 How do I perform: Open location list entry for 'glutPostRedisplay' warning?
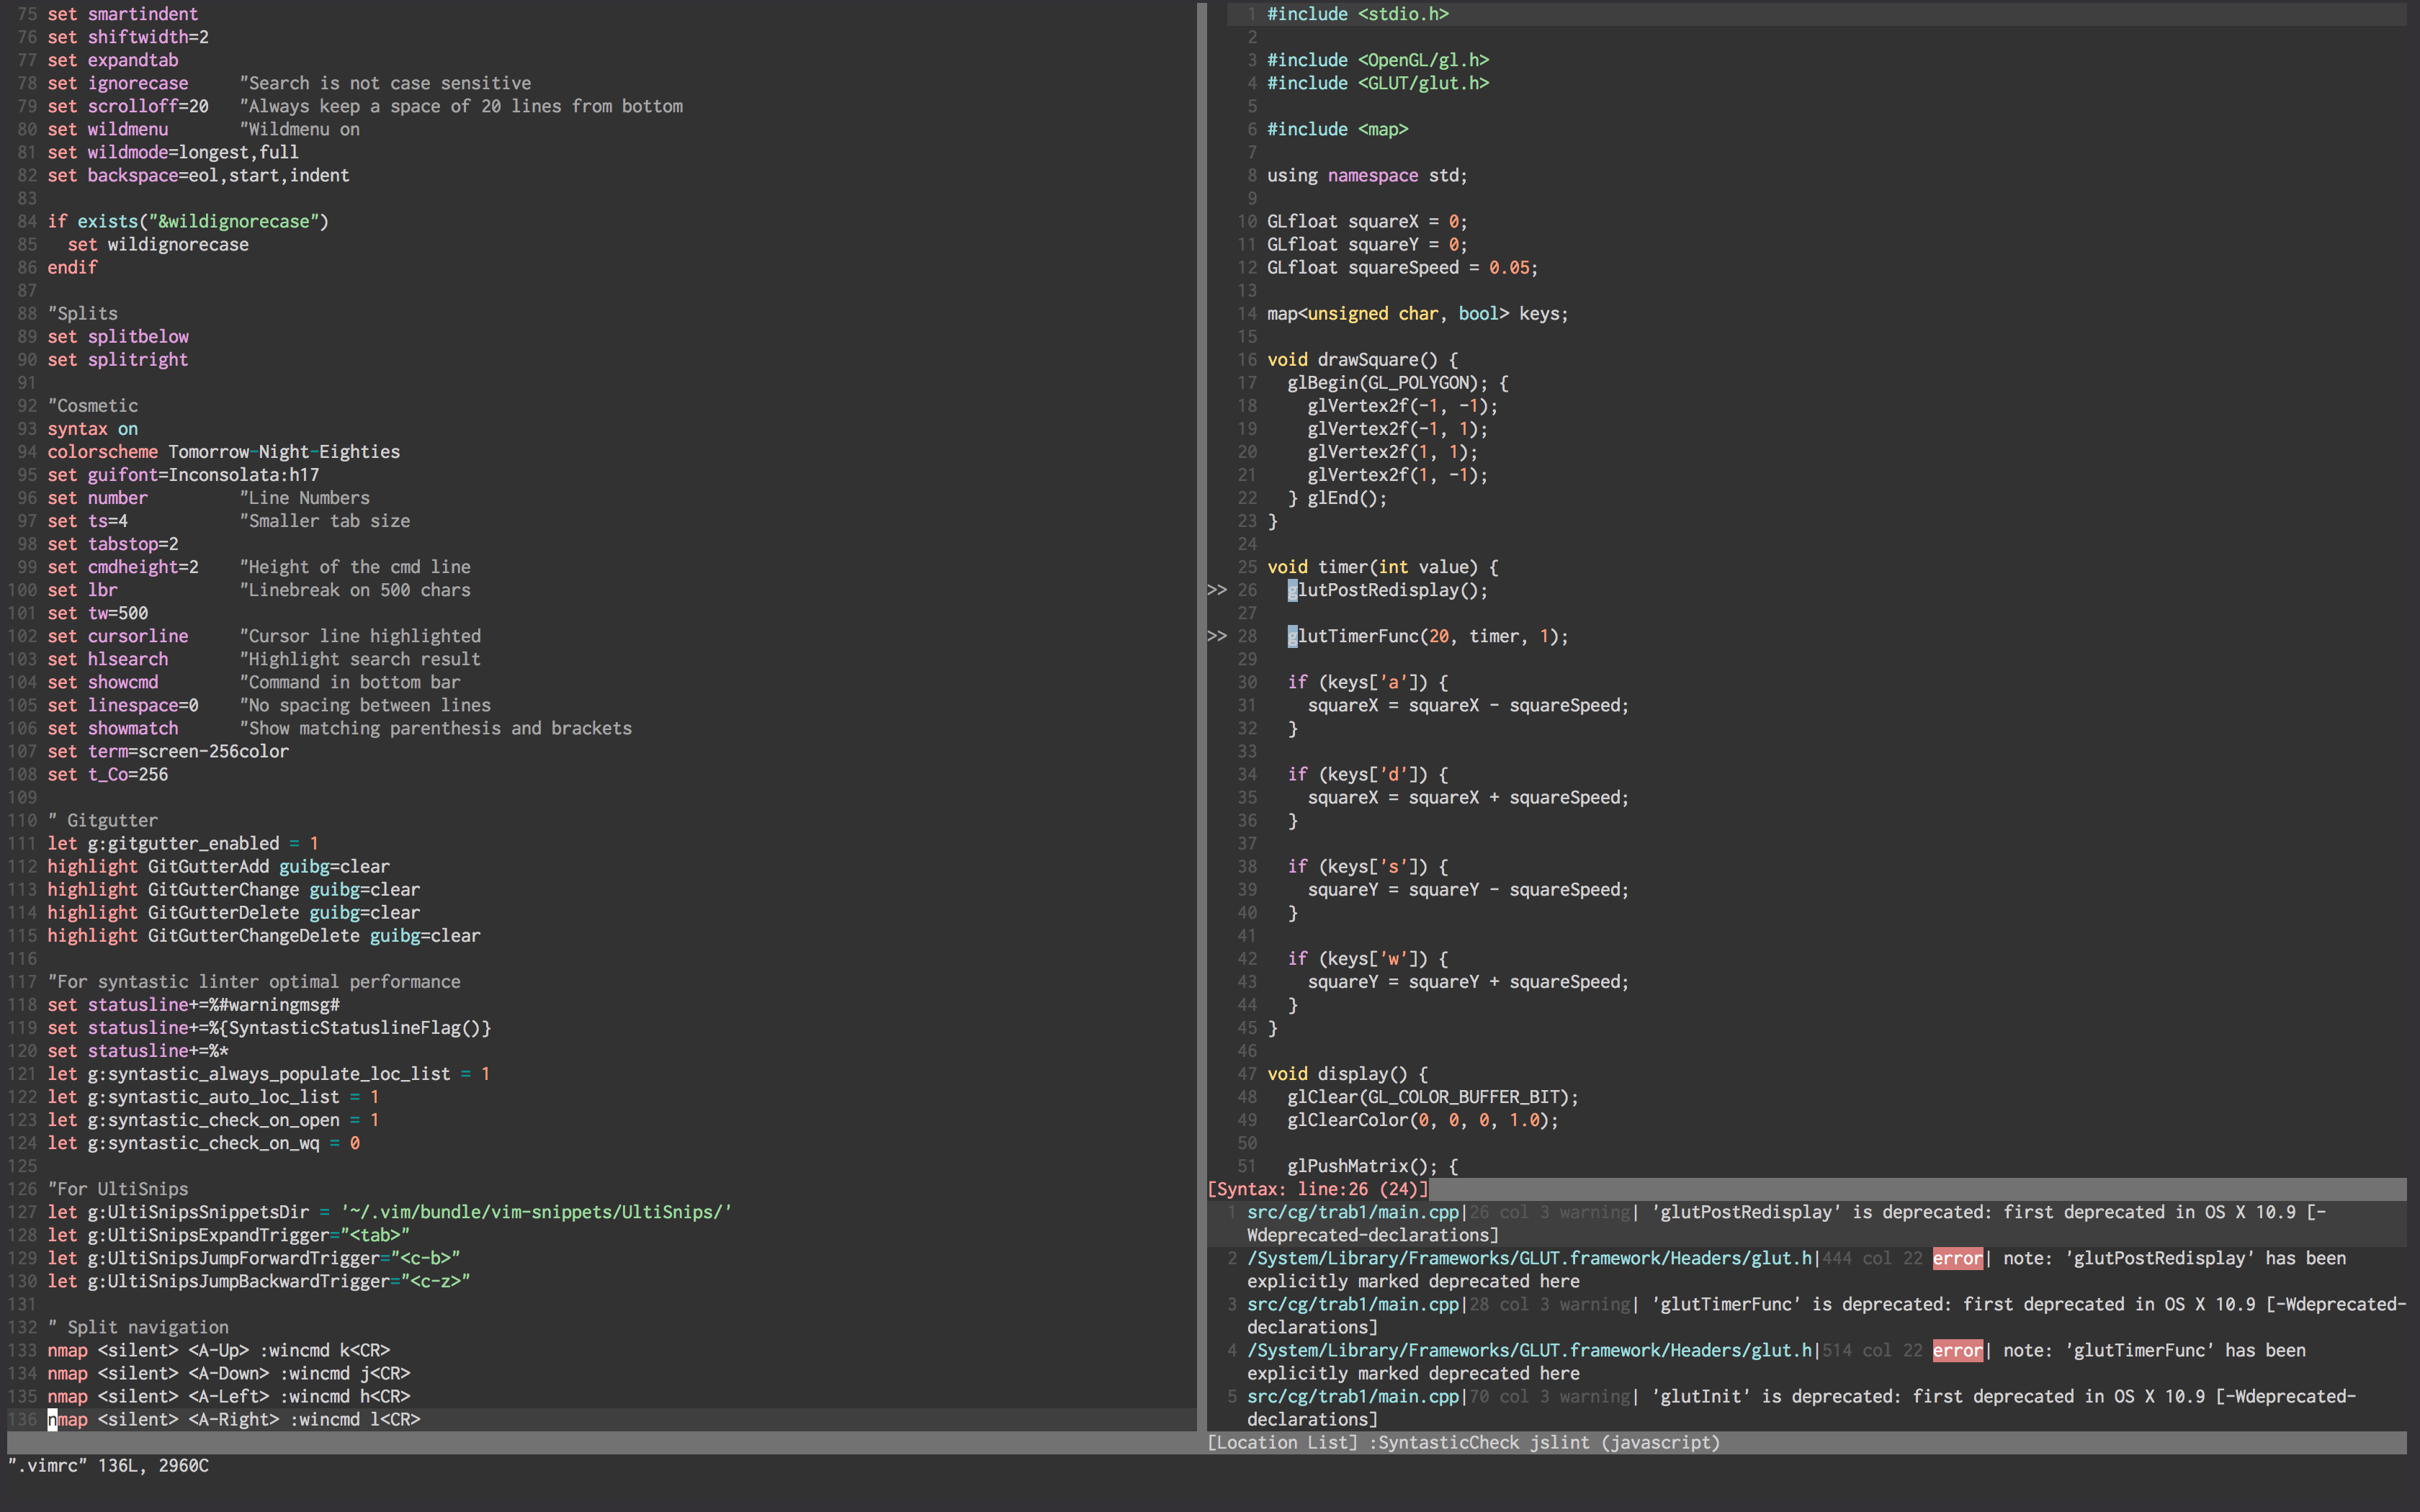(1807, 1223)
